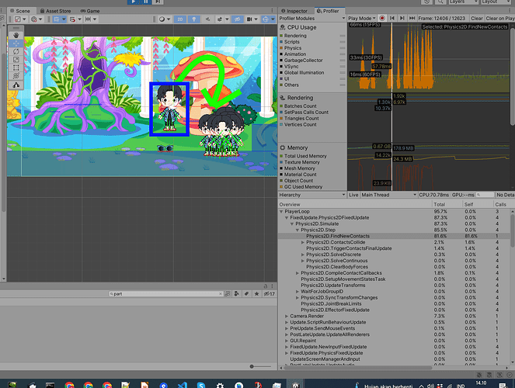This screenshot has width=515, height=388.
Task: Switch to the Asset Store tab
Action: tap(55, 11)
